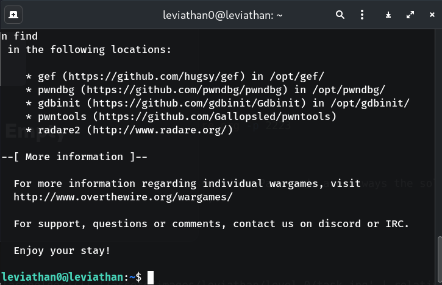
Task: Open a new terminal tab
Action: [x=13, y=14]
